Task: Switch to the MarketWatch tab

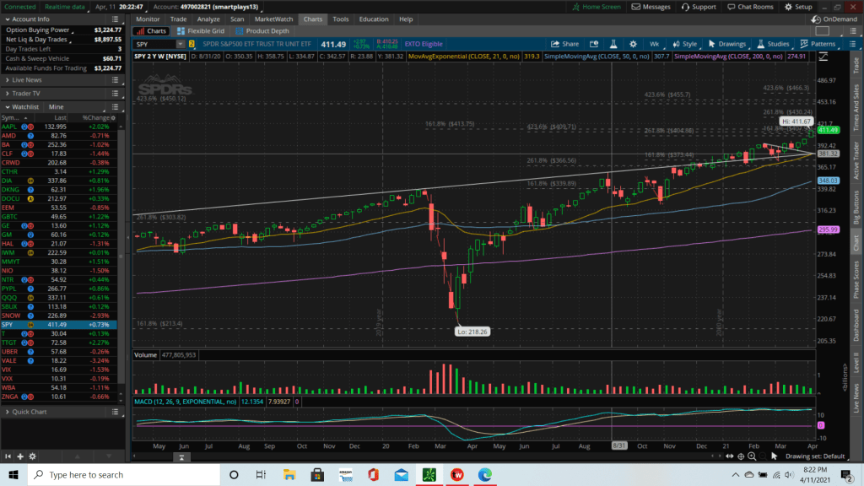Action: click(x=273, y=19)
